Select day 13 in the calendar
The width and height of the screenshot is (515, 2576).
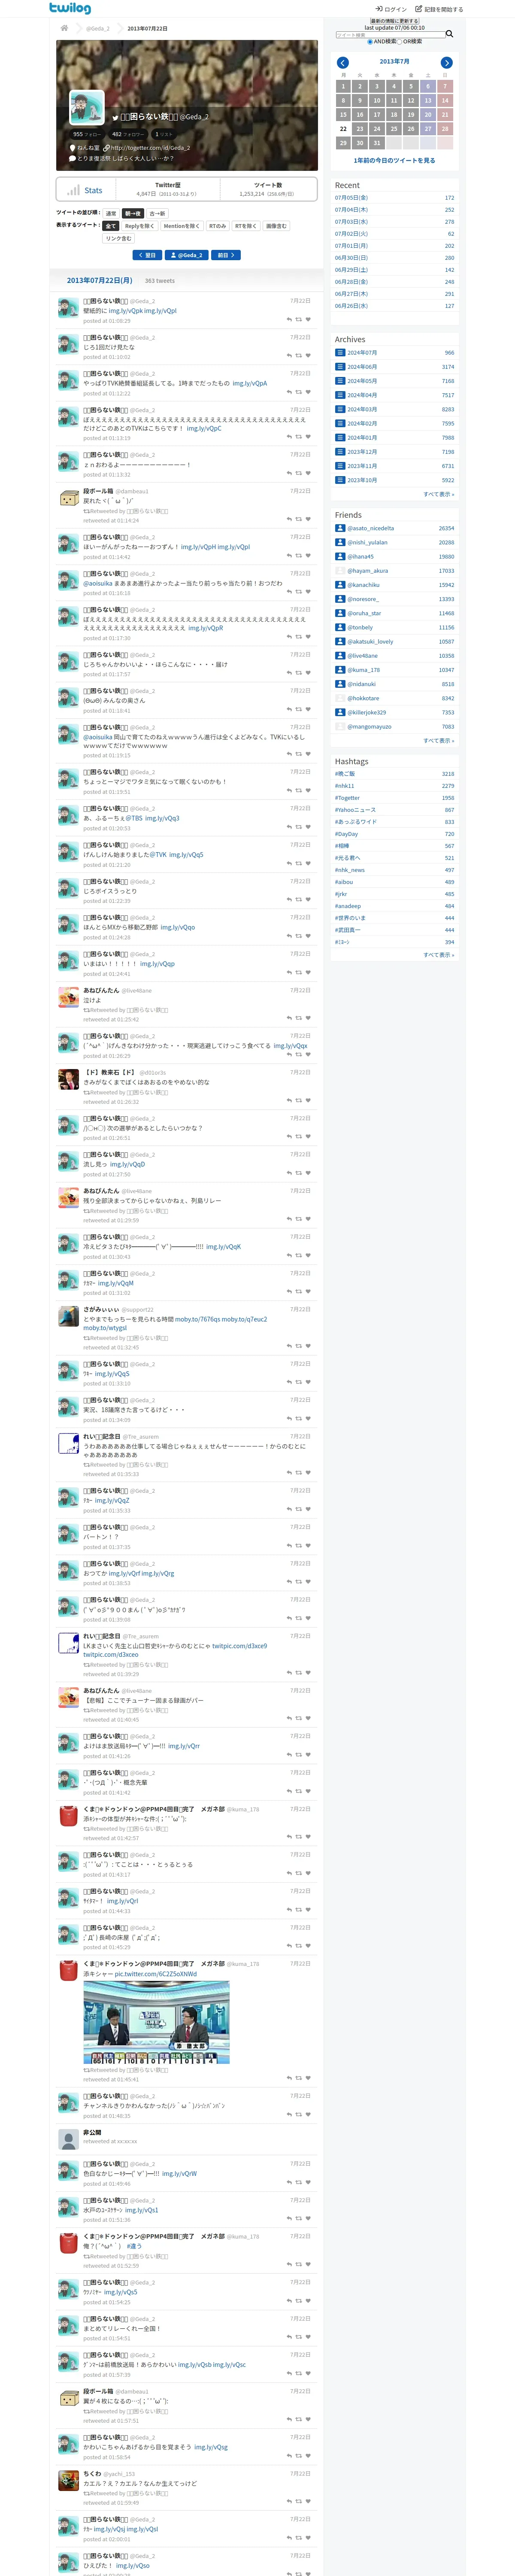[428, 101]
